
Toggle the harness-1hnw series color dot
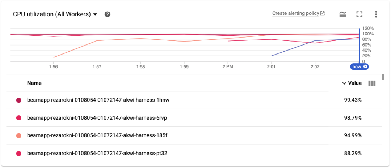[x=19, y=100]
